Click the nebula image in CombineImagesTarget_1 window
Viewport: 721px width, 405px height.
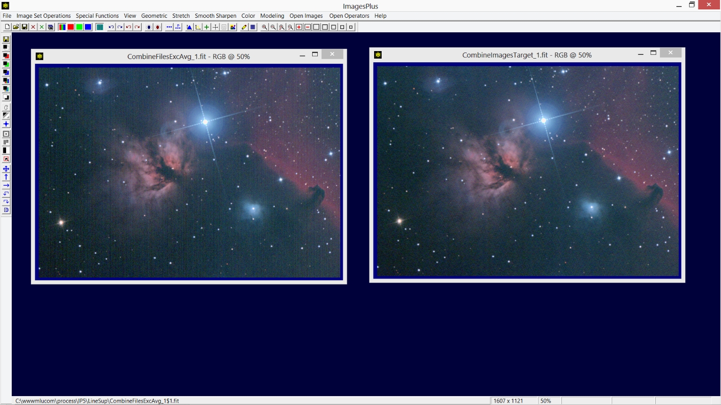tap(528, 171)
